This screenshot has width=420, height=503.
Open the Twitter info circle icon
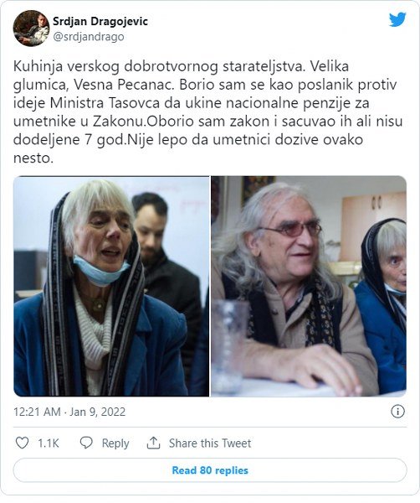pyautogui.click(x=398, y=412)
